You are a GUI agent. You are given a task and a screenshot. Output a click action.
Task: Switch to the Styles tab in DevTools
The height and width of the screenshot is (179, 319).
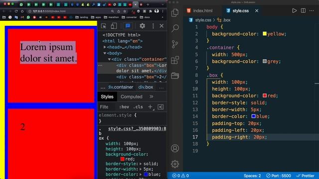pos(107,96)
